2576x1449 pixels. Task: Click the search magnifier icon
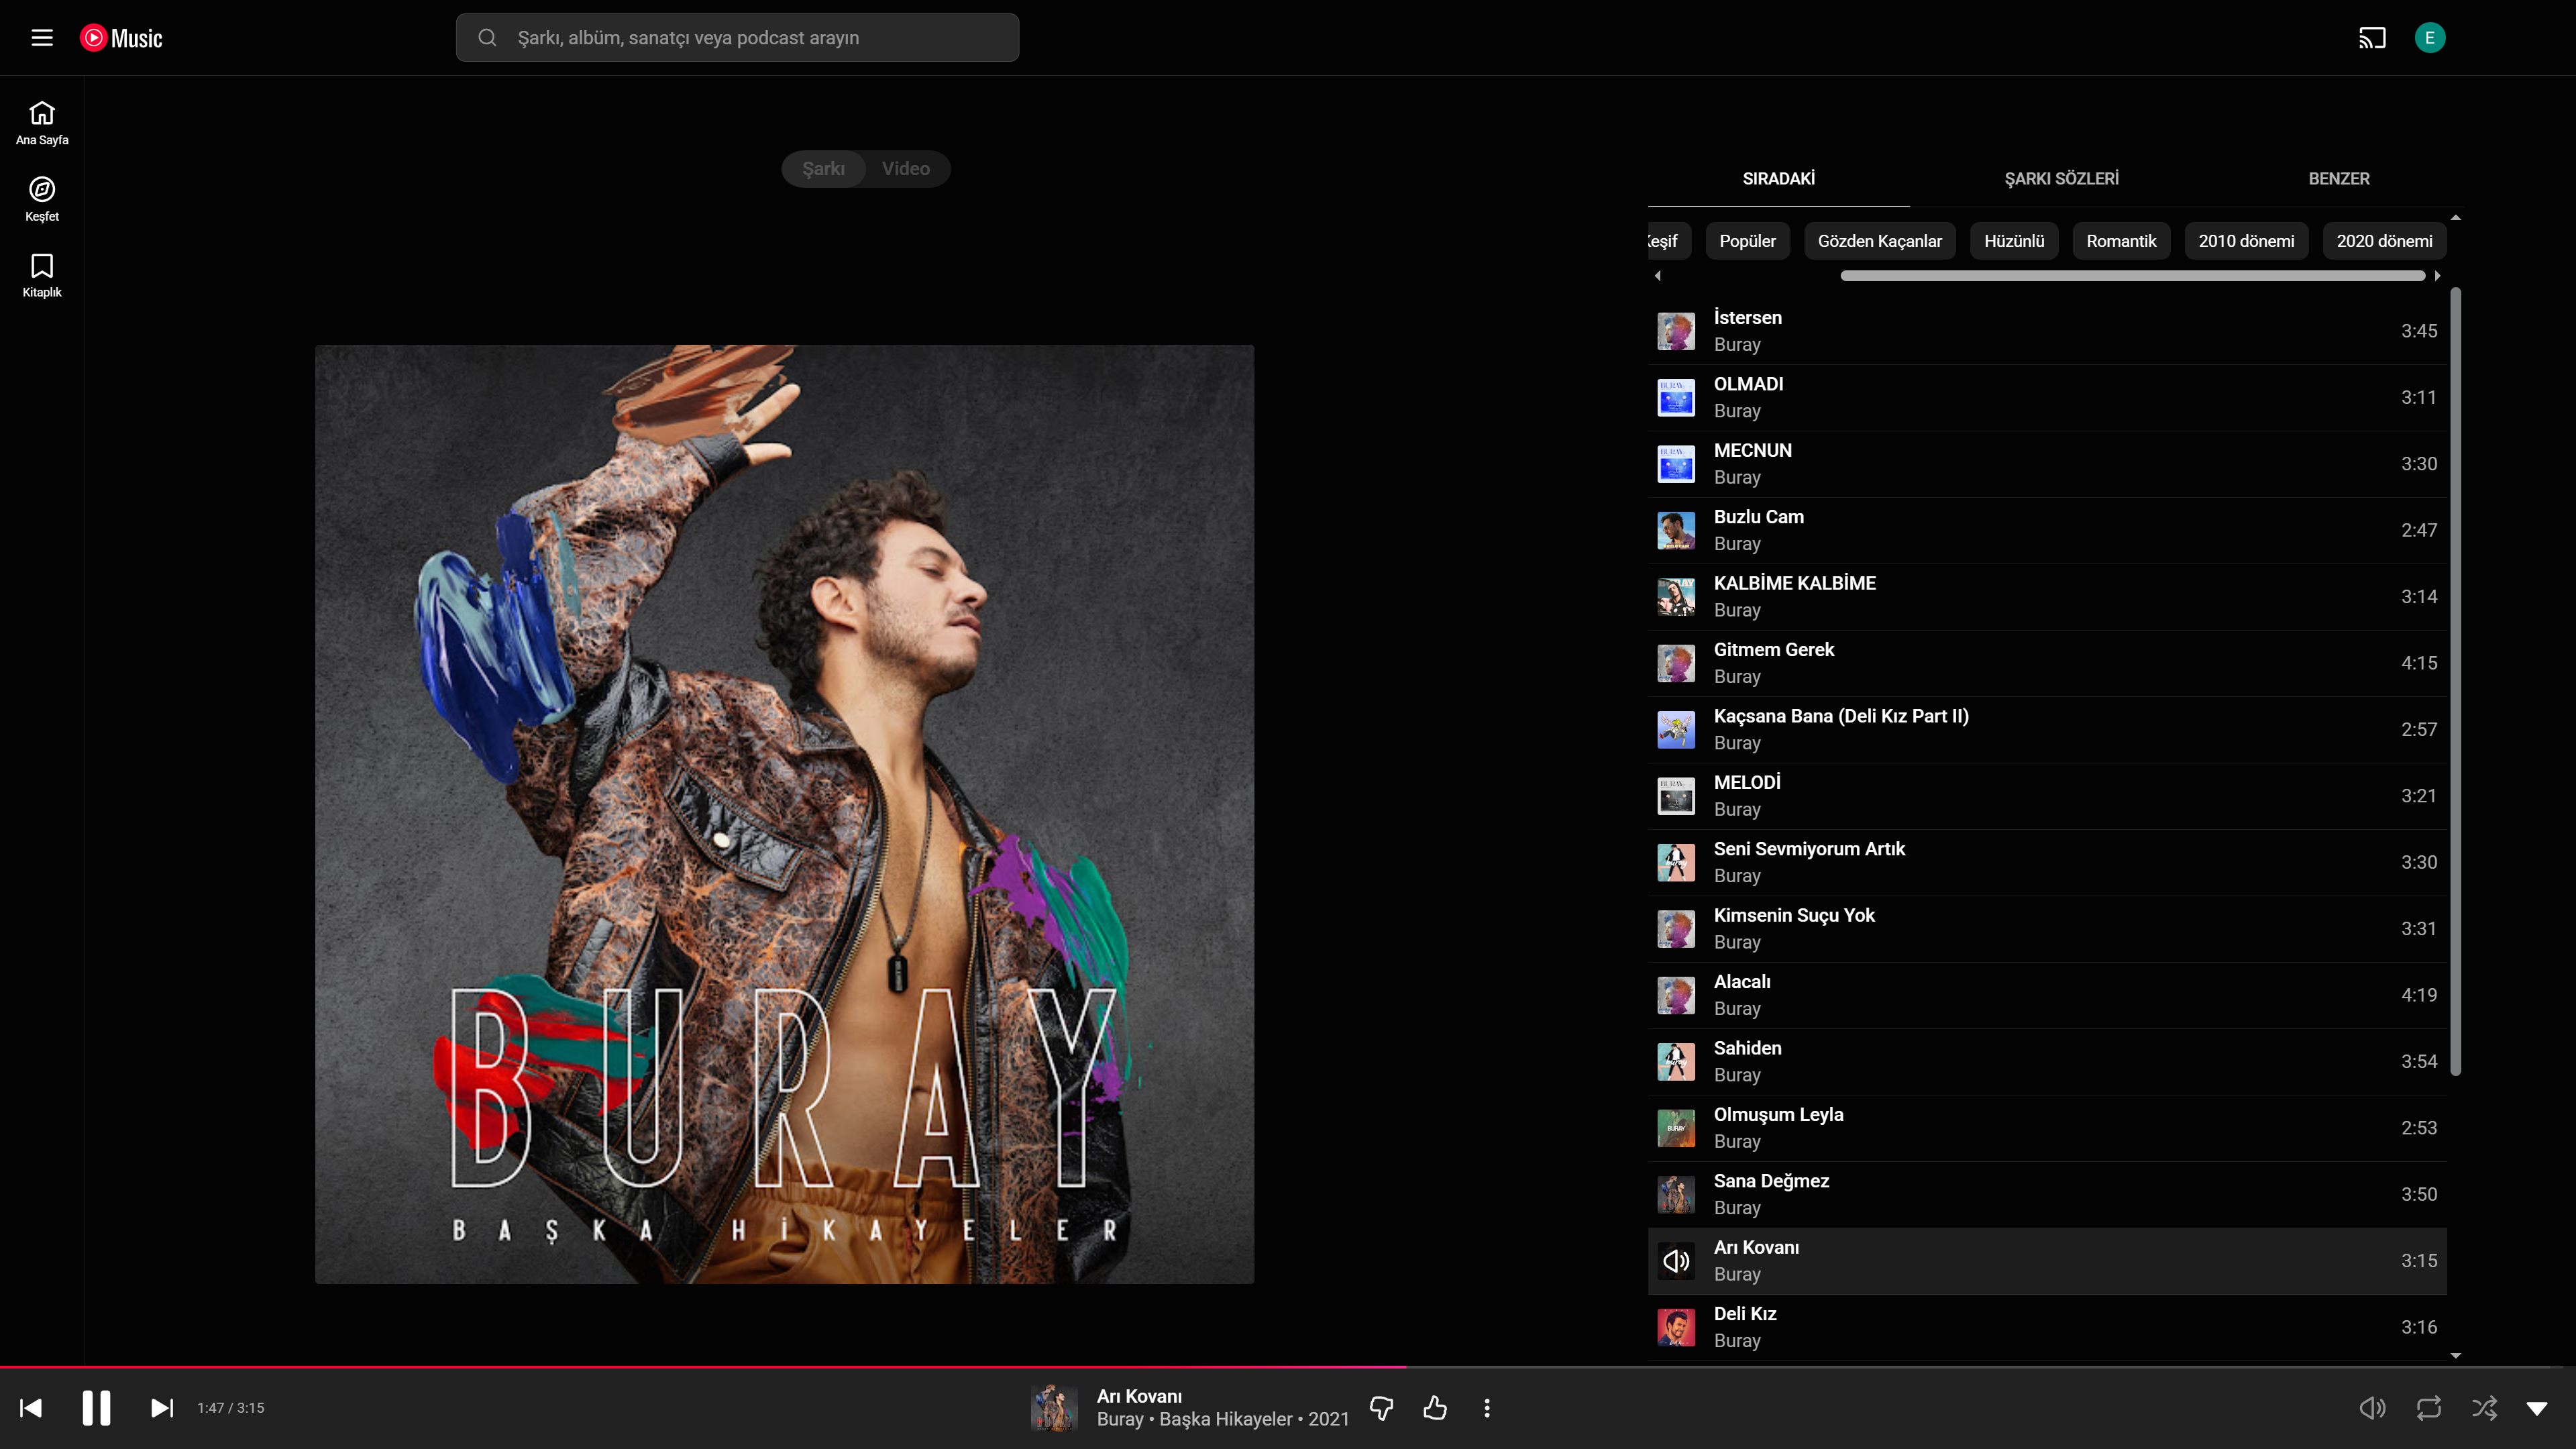(x=487, y=38)
